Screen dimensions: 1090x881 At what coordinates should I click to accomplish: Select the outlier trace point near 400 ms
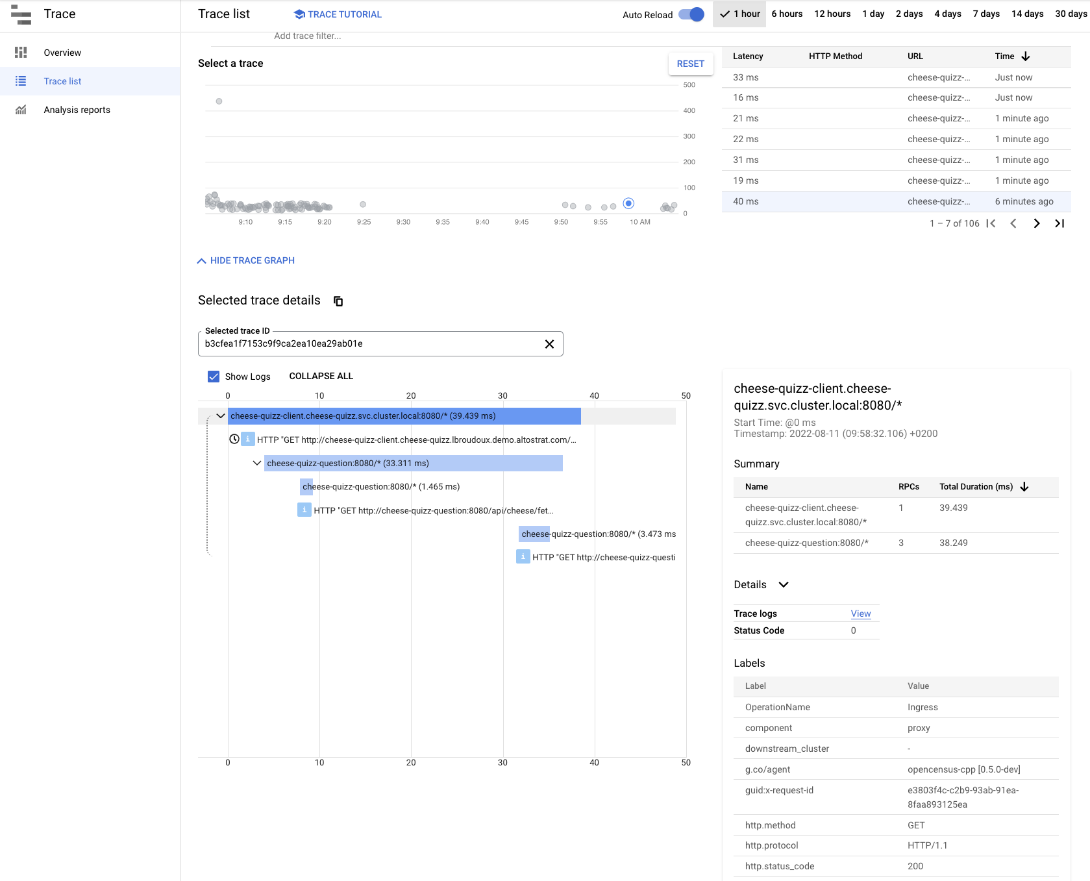click(x=219, y=101)
